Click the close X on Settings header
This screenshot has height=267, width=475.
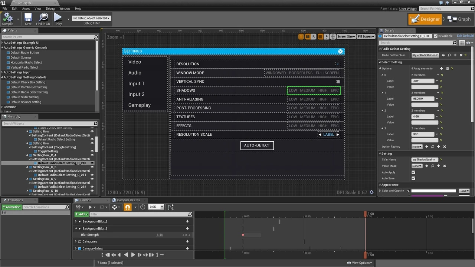point(340,51)
